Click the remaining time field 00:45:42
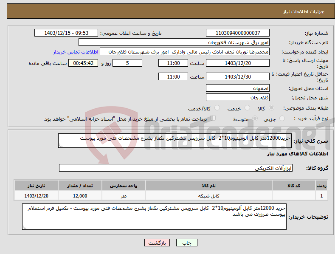This screenshot has width=335, height=254. pyautogui.click(x=83, y=63)
